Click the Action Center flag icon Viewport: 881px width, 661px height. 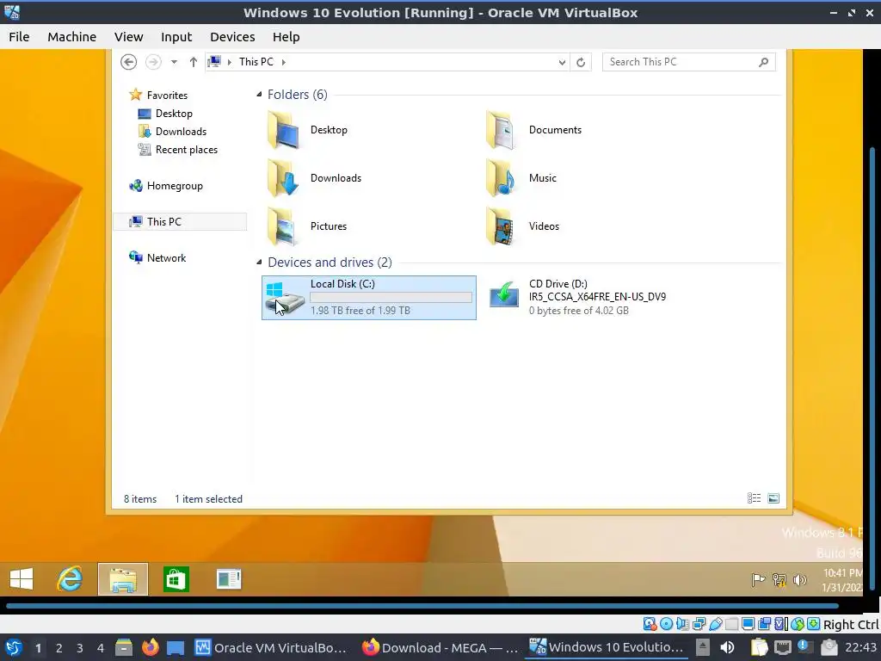758,579
